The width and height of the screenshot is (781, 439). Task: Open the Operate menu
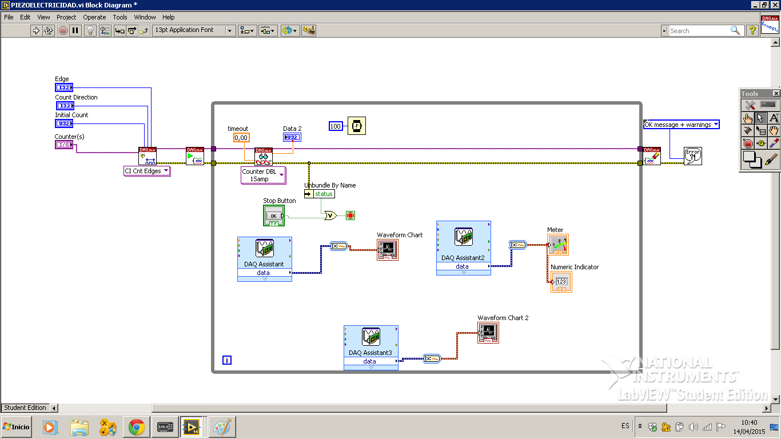pos(94,17)
